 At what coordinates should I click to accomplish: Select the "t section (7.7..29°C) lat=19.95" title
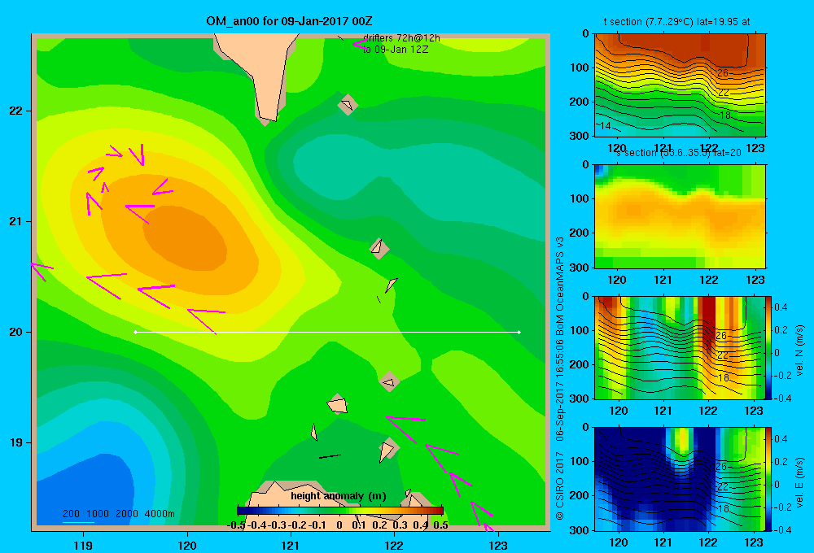(676, 22)
